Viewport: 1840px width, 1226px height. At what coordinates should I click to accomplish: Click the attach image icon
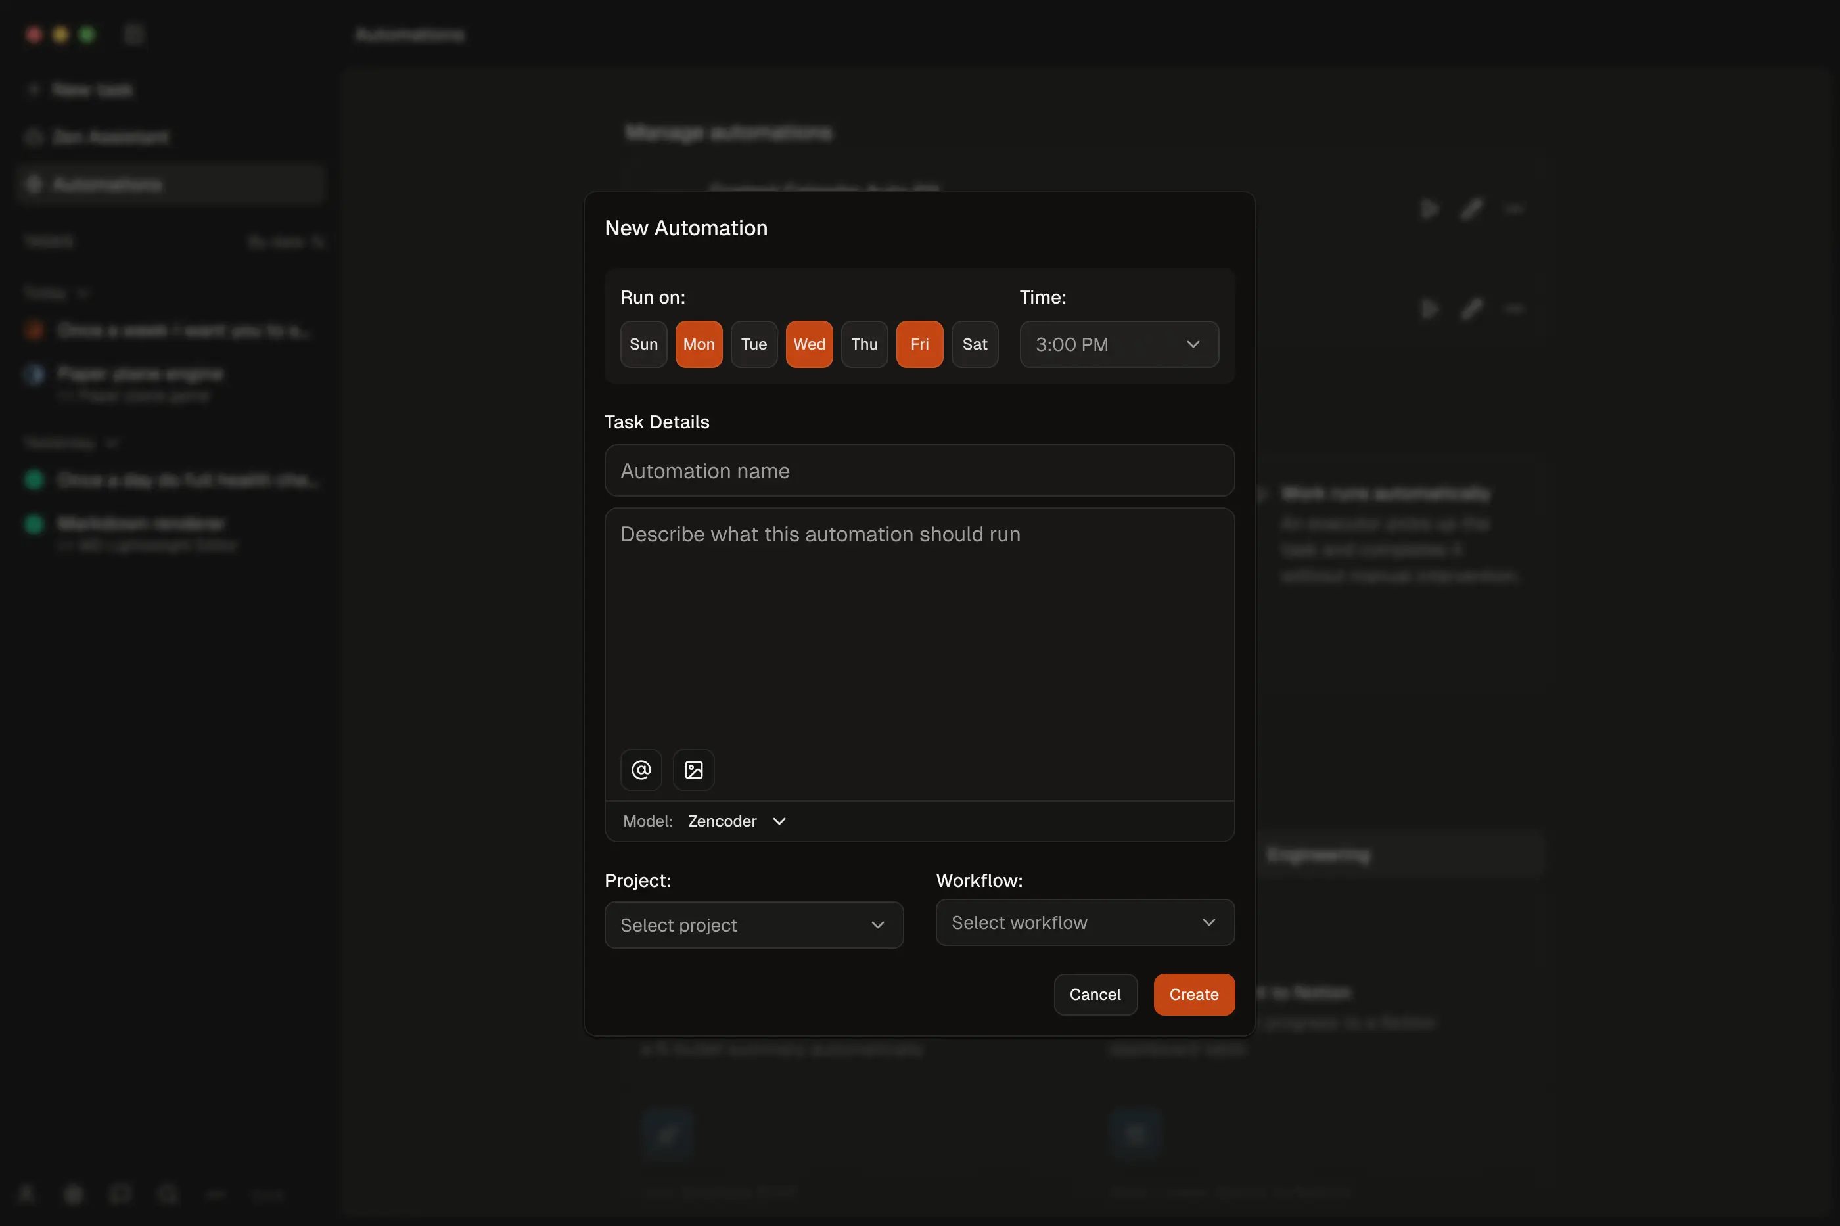[x=694, y=769]
